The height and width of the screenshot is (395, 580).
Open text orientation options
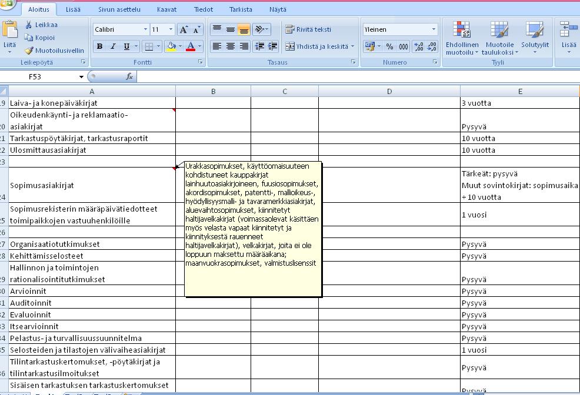pyautogui.click(x=262, y=29)
